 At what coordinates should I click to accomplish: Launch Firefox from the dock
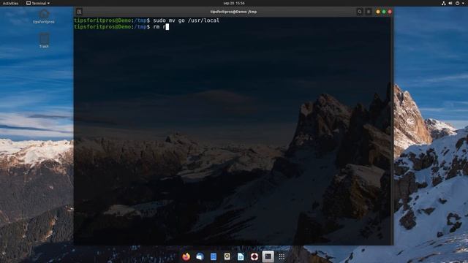click(x=186, y=256)
